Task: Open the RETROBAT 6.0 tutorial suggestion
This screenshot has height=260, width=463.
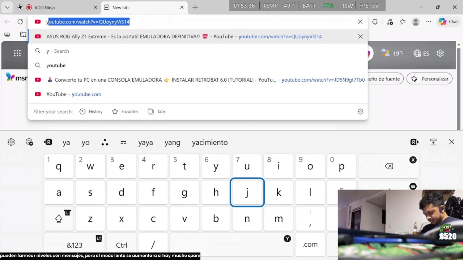Action: pos(197,80)
